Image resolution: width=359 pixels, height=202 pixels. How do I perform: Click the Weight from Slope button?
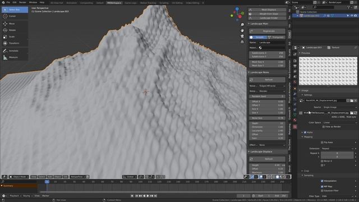[267, 14]
